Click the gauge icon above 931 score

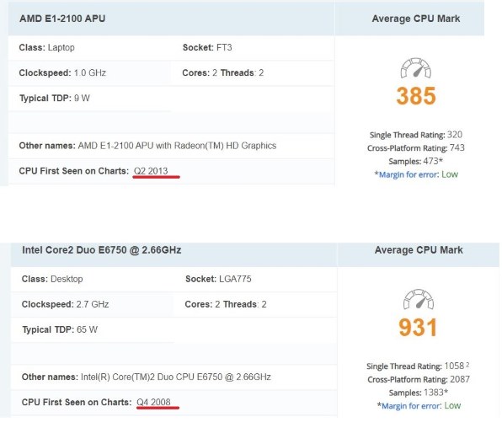[418, 299]
